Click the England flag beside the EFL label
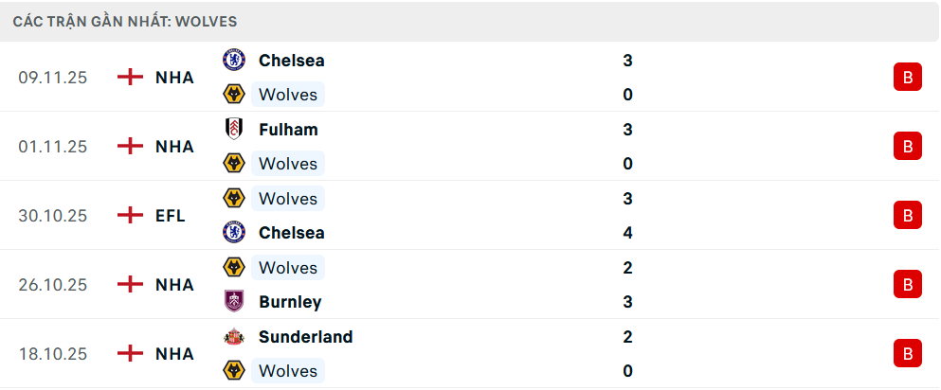Image resolution: width=941 pixels, height=390 pixels. (130, 215)
